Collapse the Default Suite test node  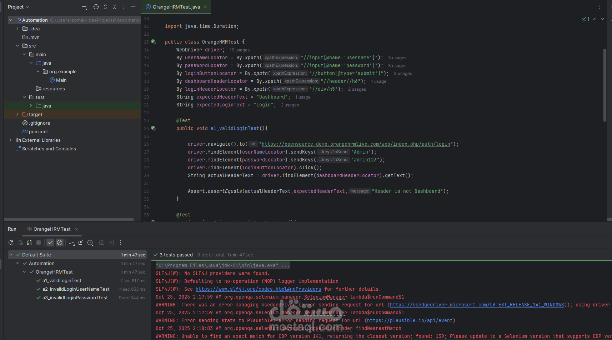tap(11, 255)
